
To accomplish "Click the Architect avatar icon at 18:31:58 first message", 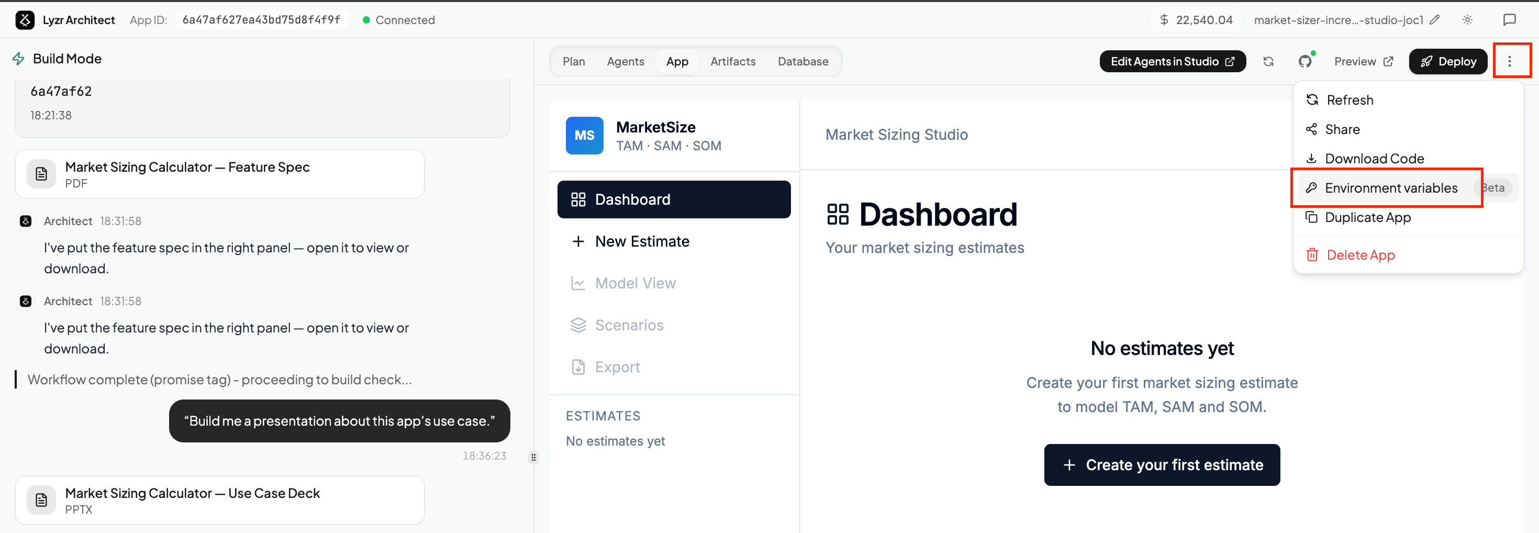I will click(26, 221).
